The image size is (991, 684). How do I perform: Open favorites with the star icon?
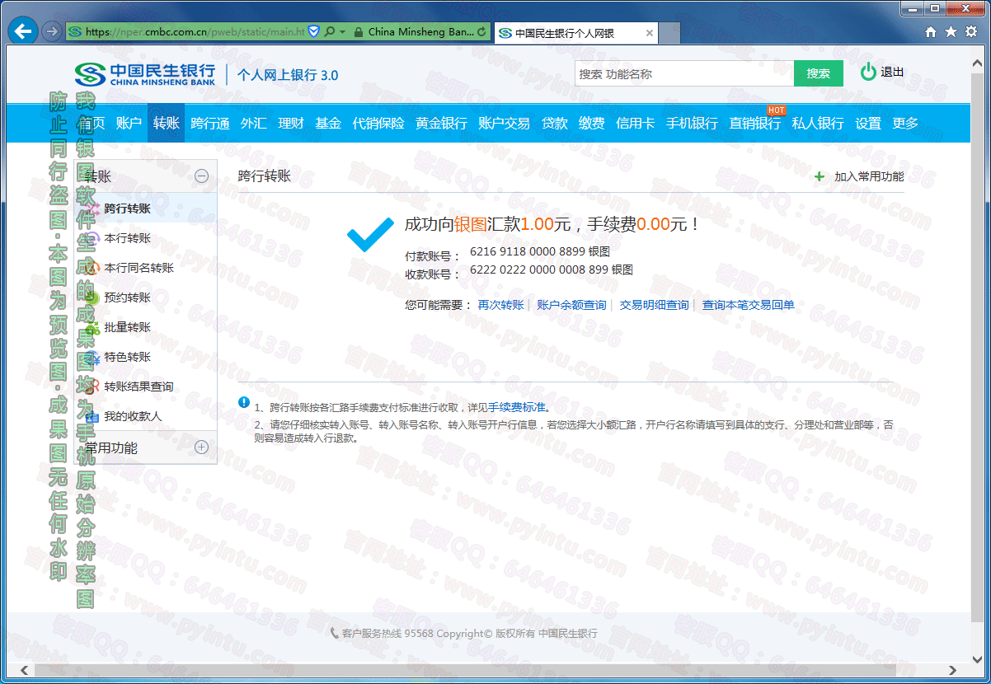point(951,32)
